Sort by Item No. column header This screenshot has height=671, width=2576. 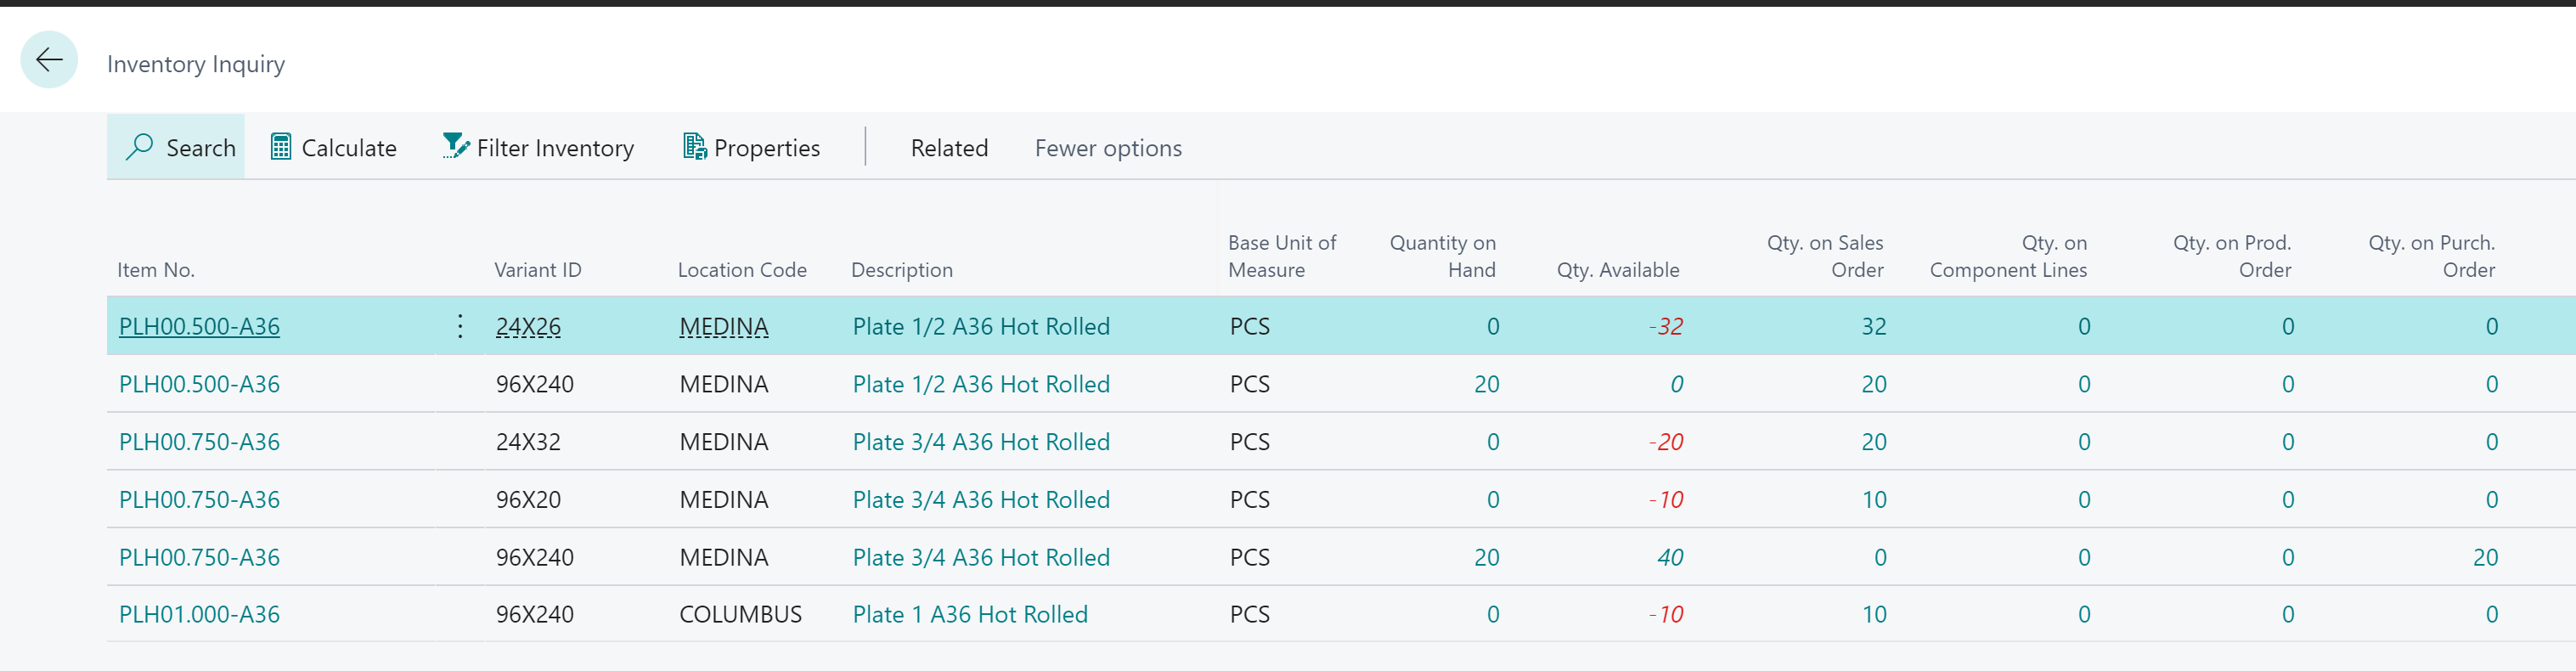pyautogui.click(x=155, y=270)
